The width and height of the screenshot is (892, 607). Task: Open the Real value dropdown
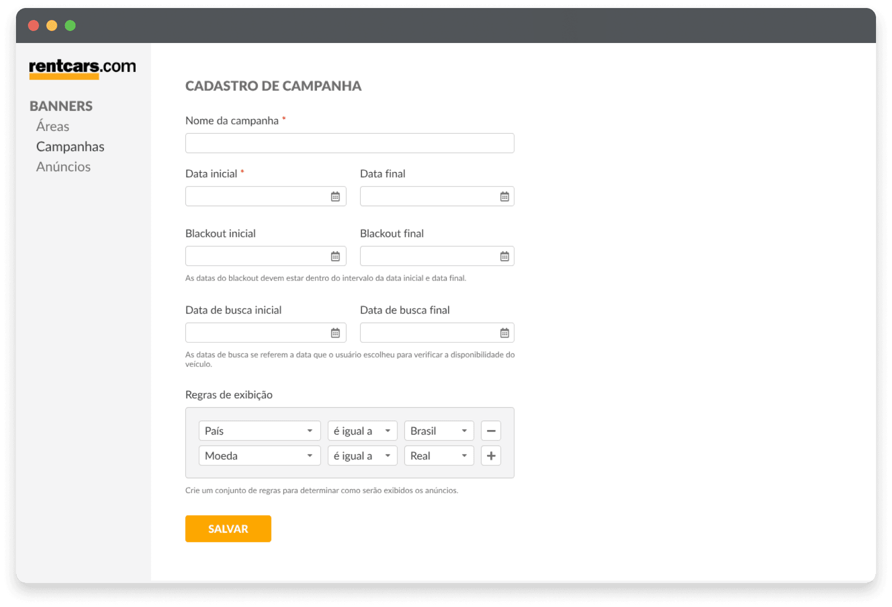[439, 455]
